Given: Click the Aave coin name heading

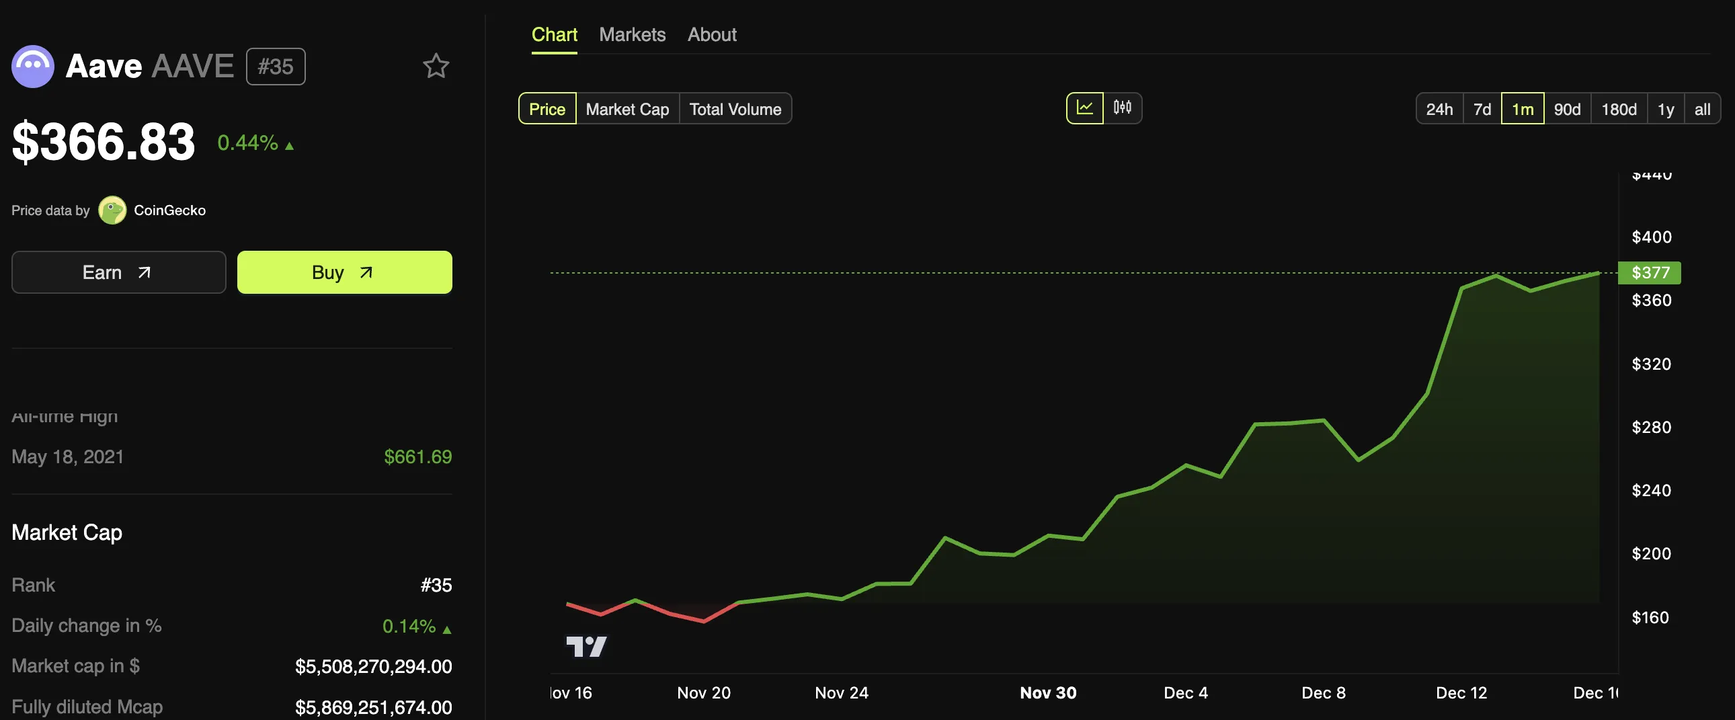Looking at the screenshot, I should [x=104, y=66].
